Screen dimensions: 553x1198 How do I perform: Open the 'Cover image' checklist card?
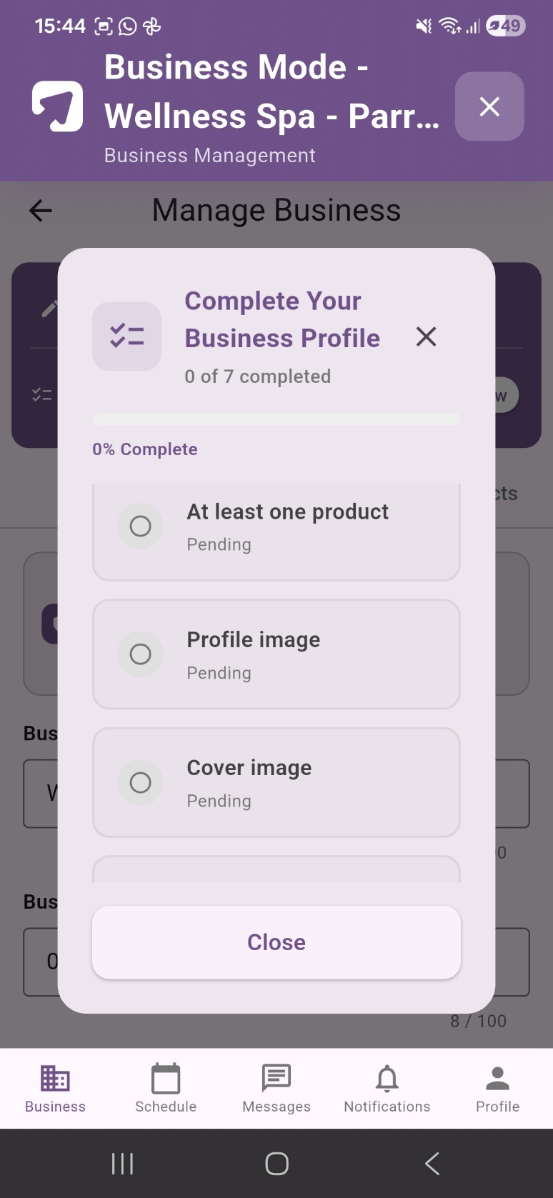[276, 782]
